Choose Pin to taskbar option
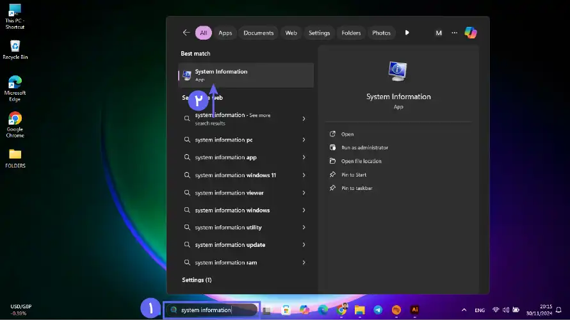The height and width of the screenshot is (323, 570). coord(357,188)
